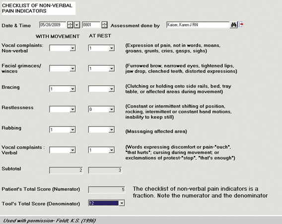Click the time spinner next to 0801
Screen dimensions: 282x224
click(x=104, y=25)
